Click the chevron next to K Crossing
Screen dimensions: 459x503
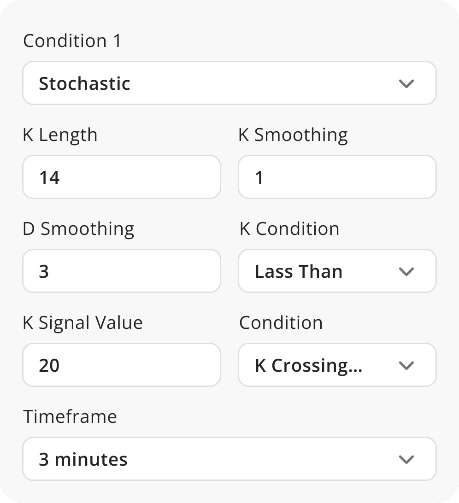[406, 365]
